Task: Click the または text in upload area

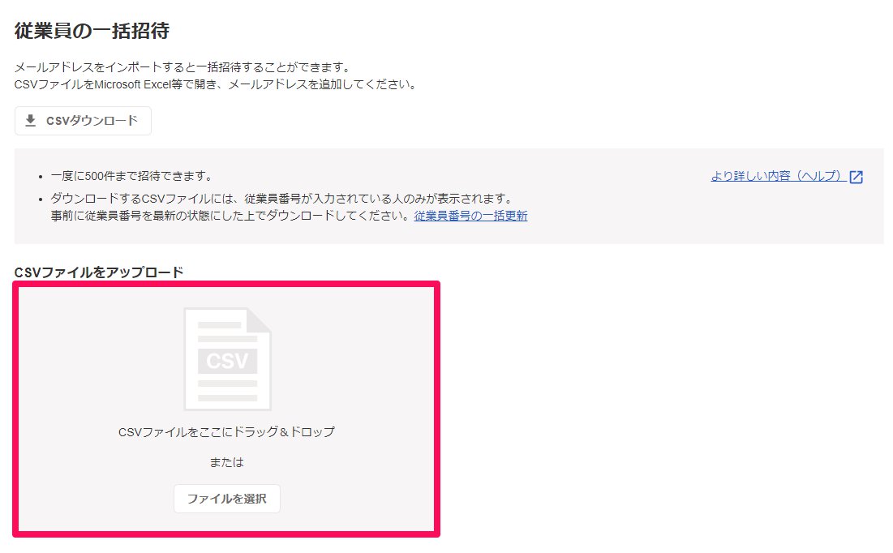Action: [226, 462]
